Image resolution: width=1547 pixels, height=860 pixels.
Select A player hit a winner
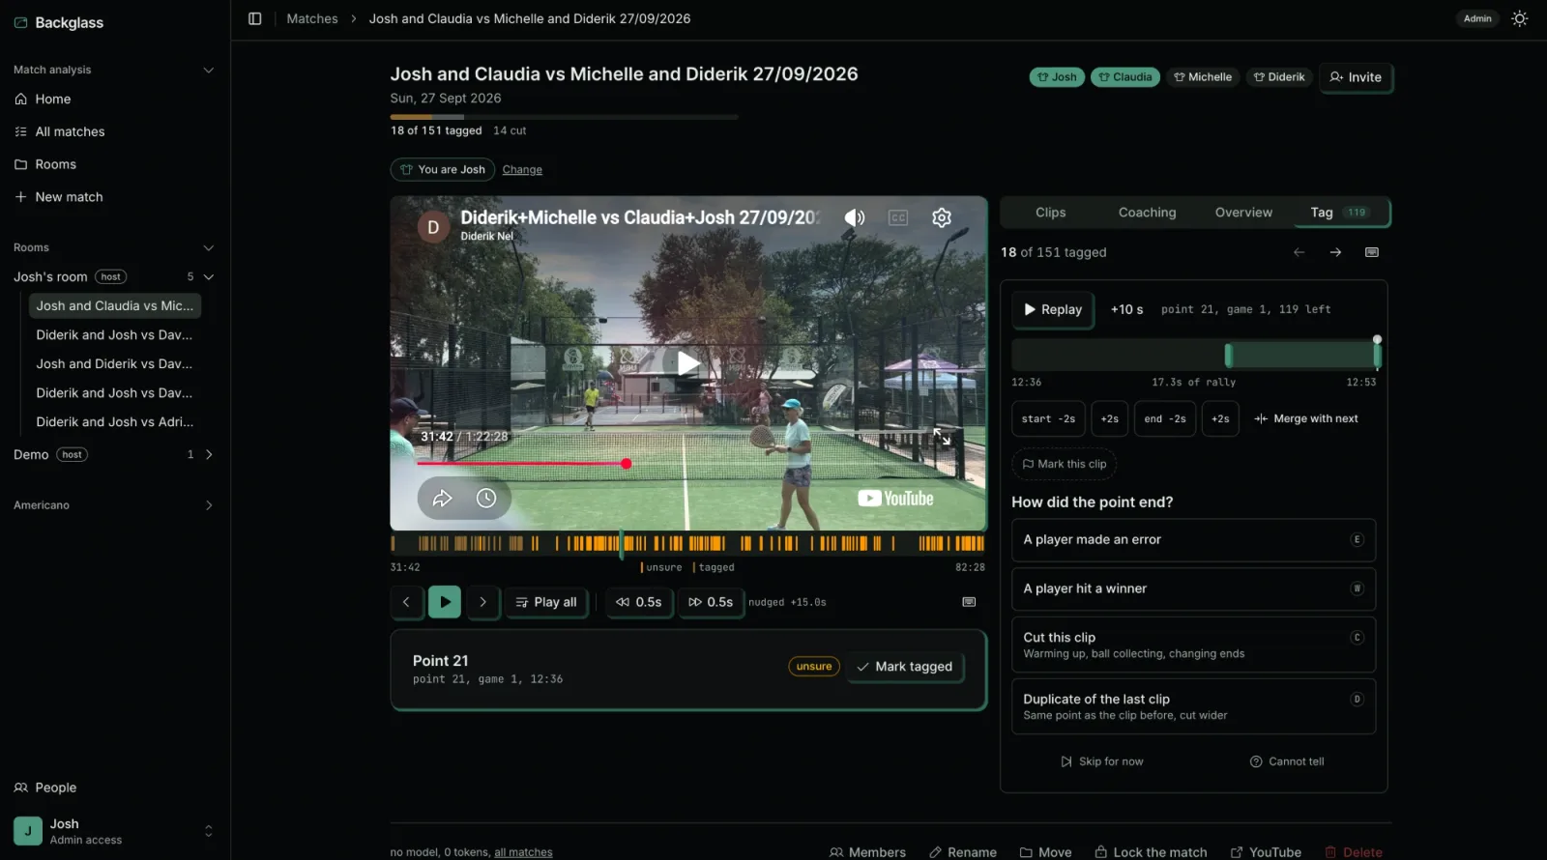click(1193, 588)
